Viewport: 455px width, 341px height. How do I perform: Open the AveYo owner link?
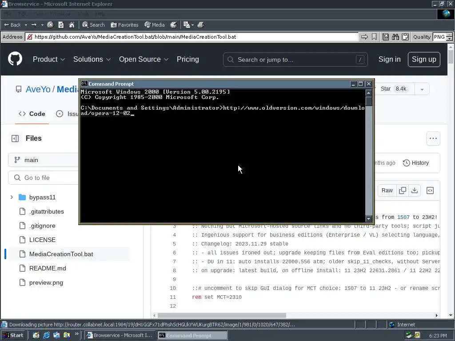(x=38, y=89)
